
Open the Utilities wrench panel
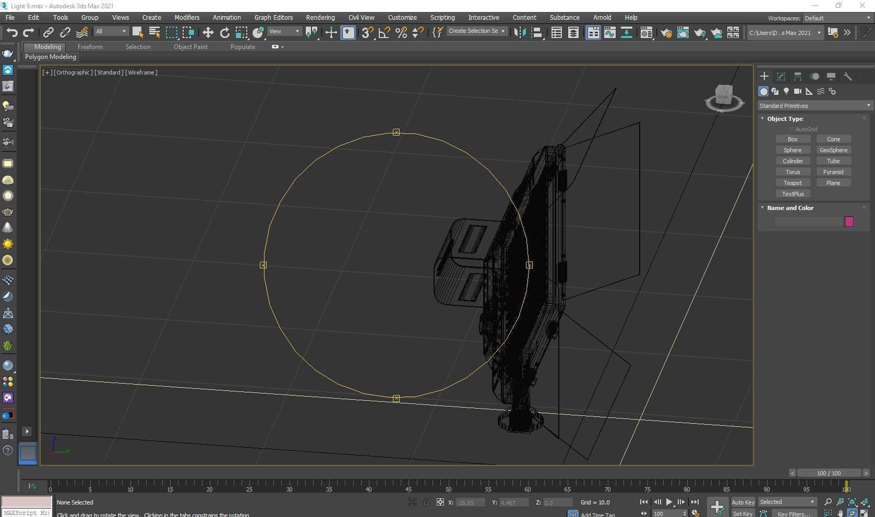tap(848, 76)
